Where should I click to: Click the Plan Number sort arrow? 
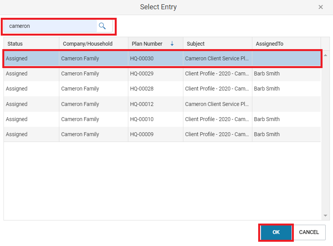pos(172,44)
